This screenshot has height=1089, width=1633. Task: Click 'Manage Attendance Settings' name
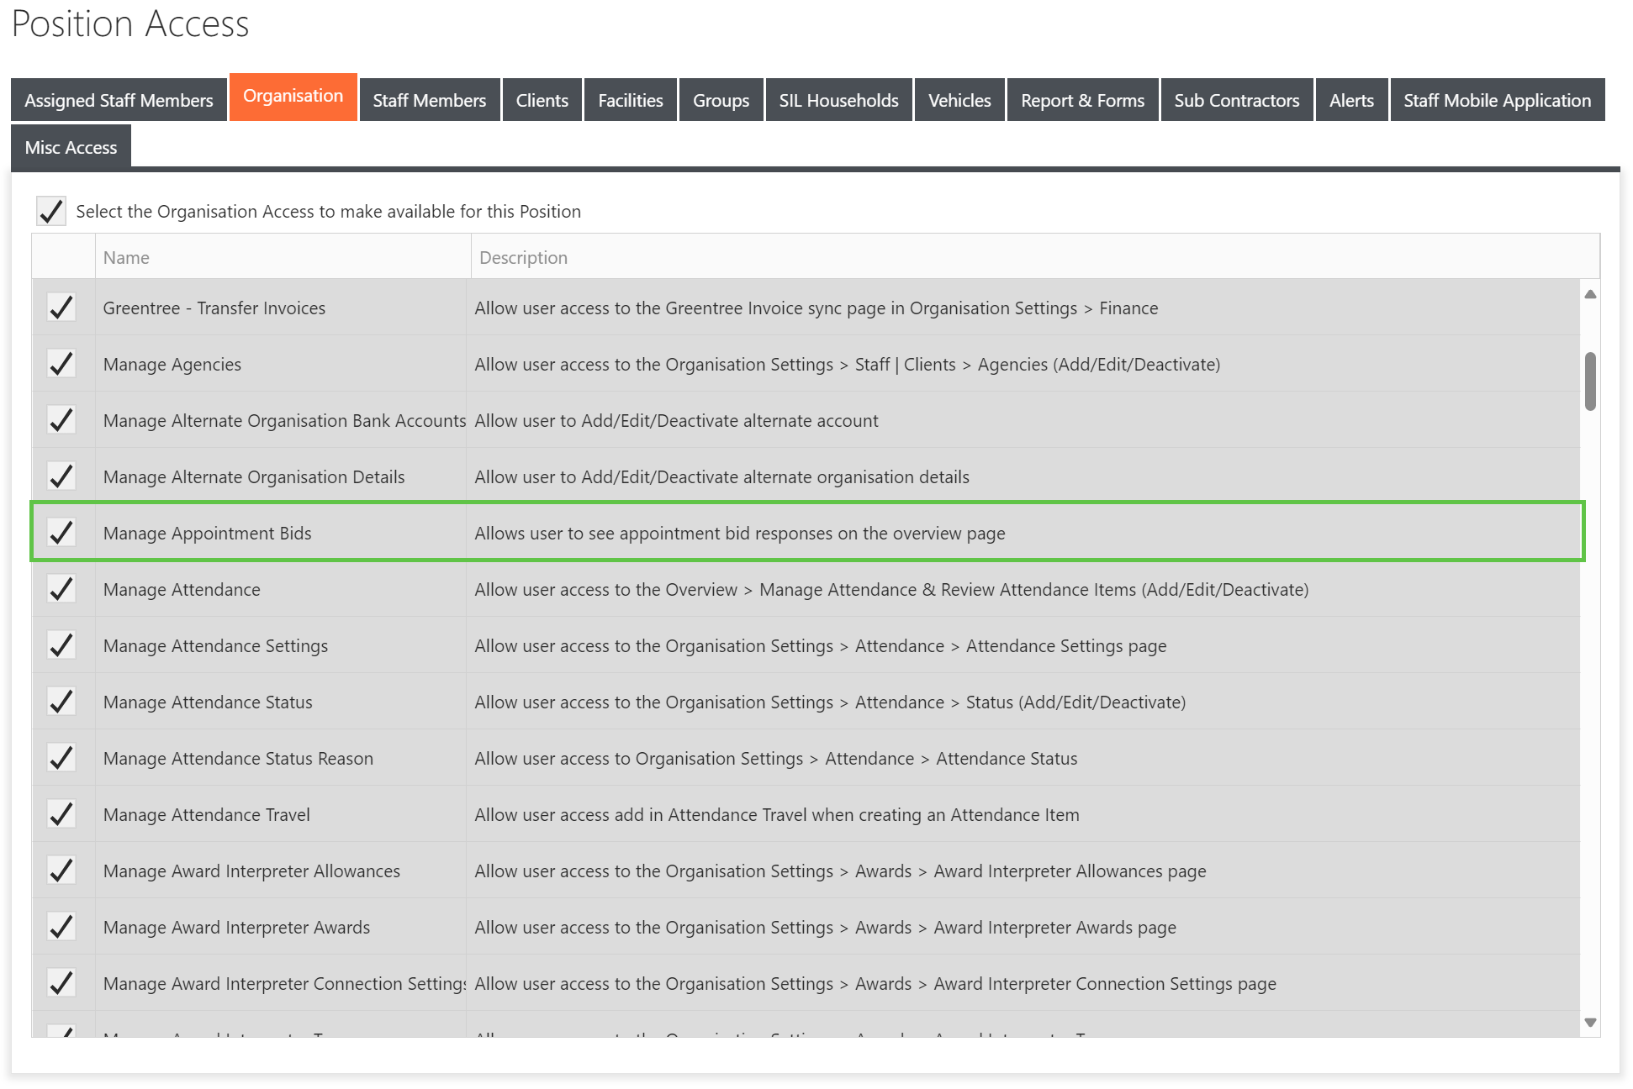pyautogui.click(x=215, y=646)
